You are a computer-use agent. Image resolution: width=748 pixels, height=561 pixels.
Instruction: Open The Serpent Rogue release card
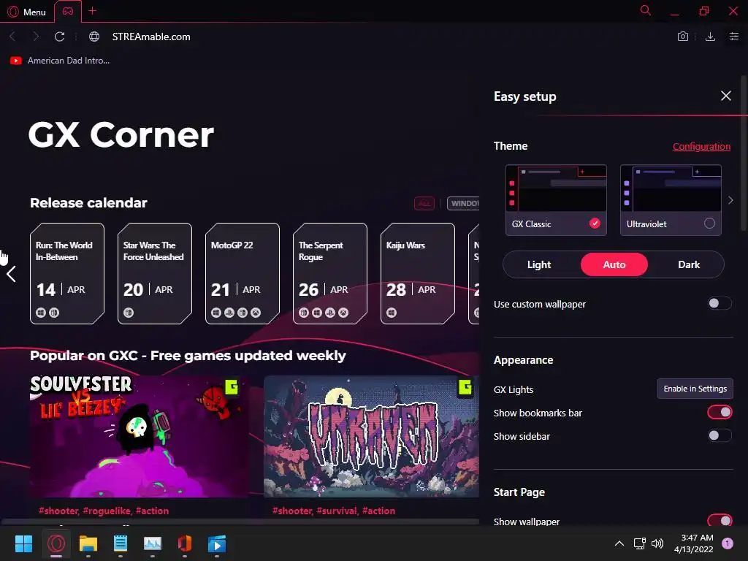[x=330, y=273]
